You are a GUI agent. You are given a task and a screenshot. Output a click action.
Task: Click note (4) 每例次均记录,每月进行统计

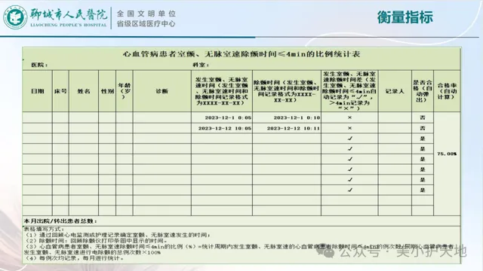click(74, 258)
